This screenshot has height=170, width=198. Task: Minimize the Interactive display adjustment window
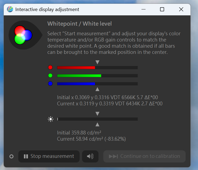(x=143, y=9)
